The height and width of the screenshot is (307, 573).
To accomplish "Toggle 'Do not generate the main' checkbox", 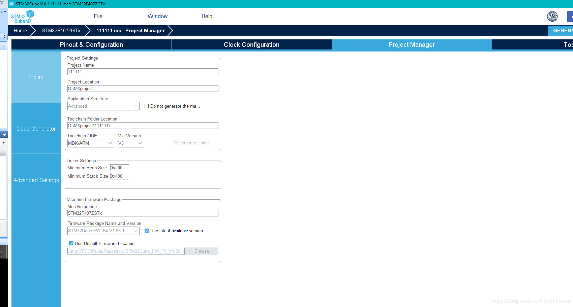I will click(147, 106).
